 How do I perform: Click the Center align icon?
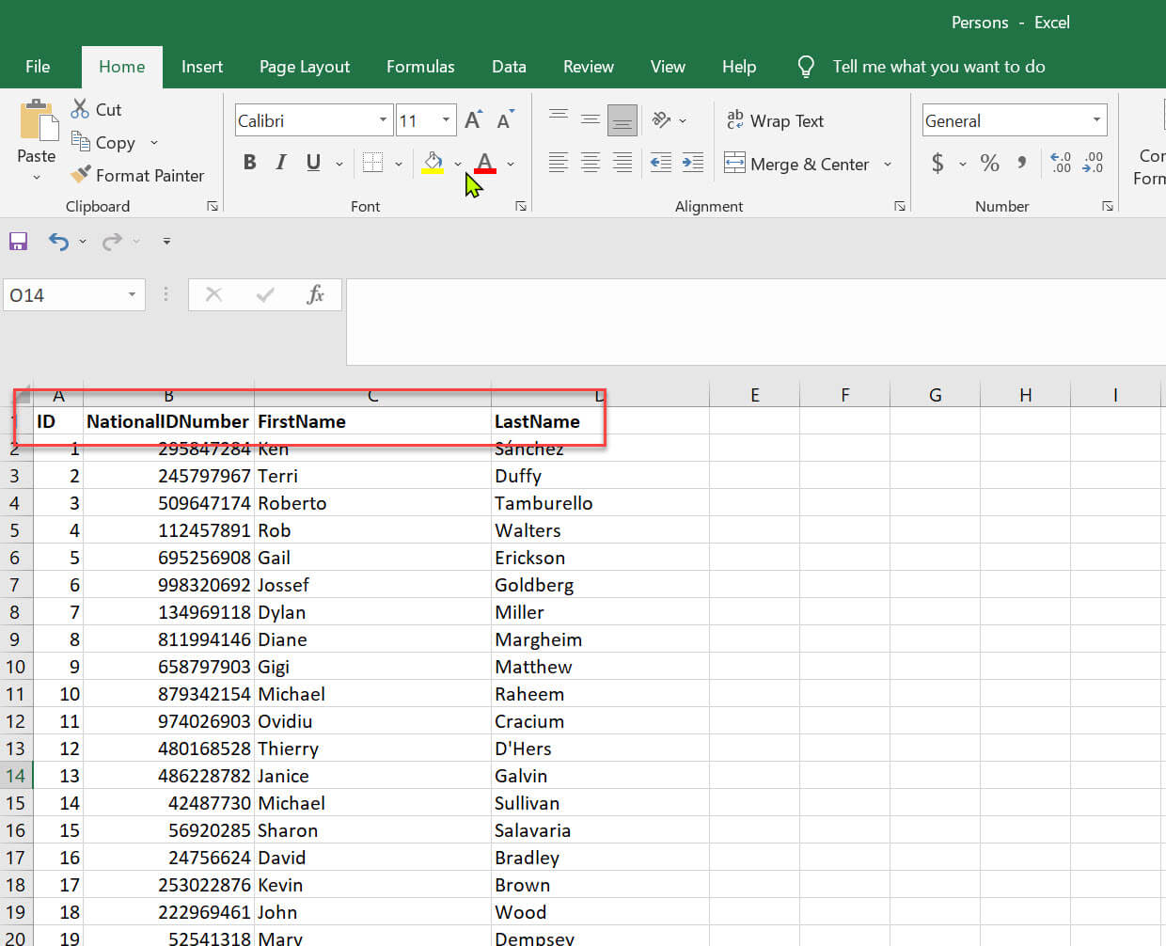point(590,163)
